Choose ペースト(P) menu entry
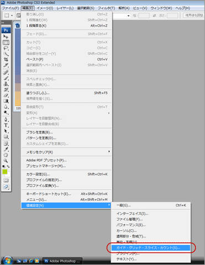This screenshot has height=265, width=205. point(66,59)
